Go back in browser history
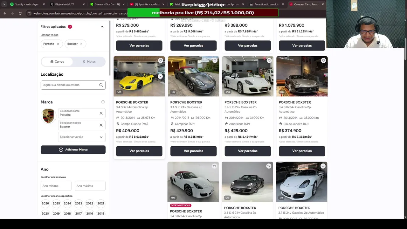 [x=5, y=13]
